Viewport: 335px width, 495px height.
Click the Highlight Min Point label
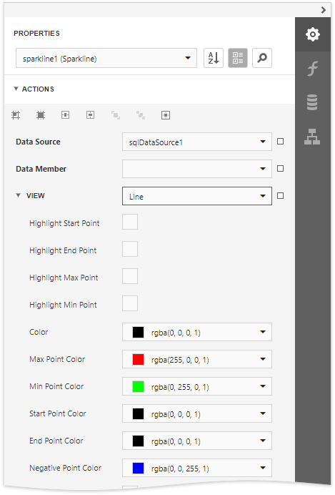[63, 305]
